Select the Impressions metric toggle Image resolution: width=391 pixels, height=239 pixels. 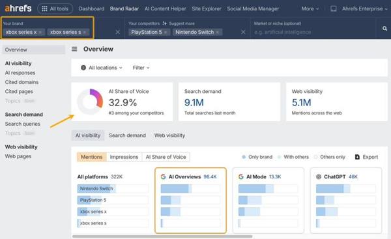click(124, 157)
